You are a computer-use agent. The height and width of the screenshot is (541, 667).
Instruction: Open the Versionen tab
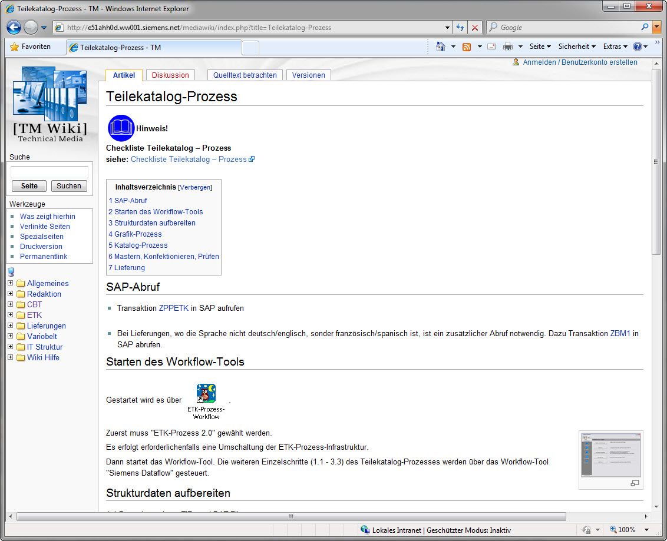coord(308,75)
